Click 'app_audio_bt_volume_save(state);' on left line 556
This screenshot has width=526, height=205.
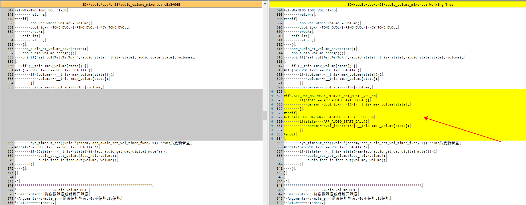coord(54,49)
